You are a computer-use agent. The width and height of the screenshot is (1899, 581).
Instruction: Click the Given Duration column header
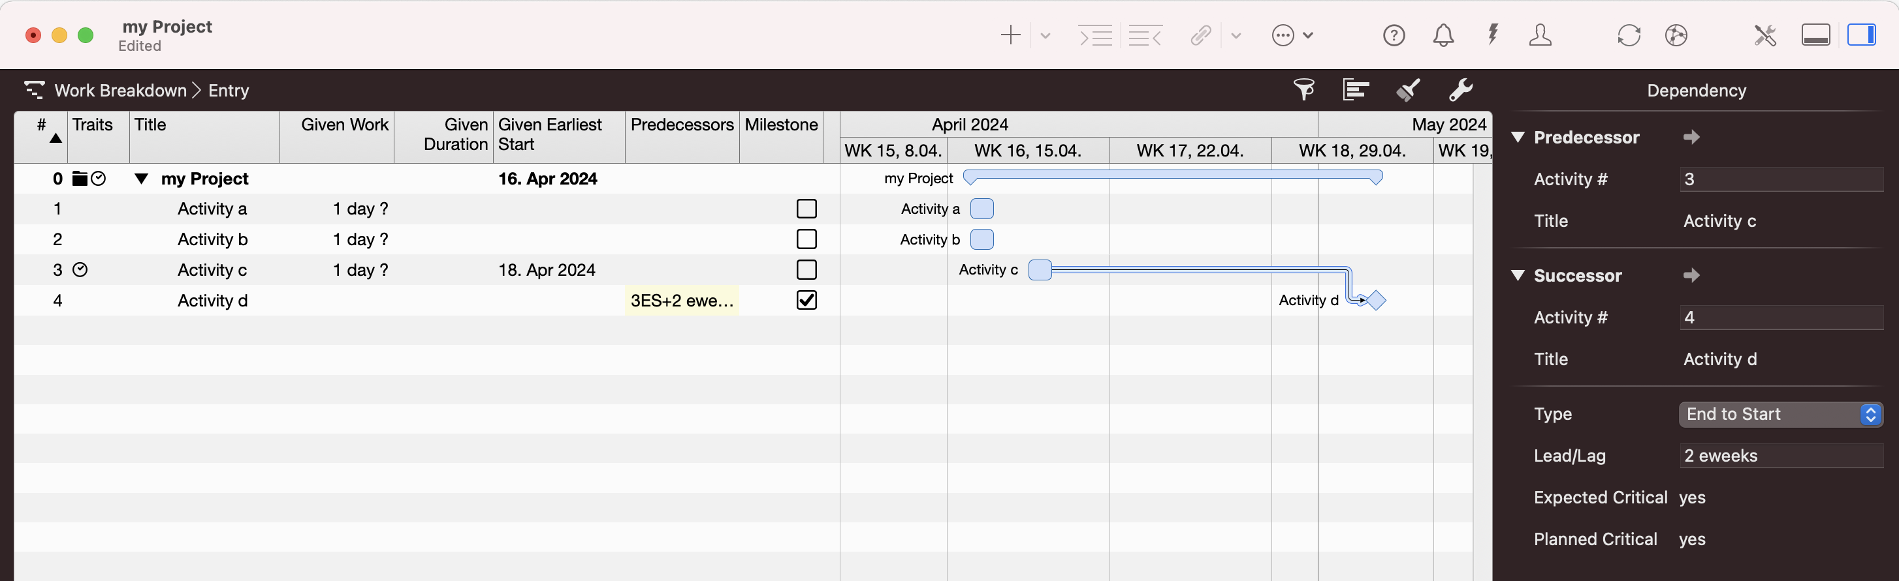444,137
